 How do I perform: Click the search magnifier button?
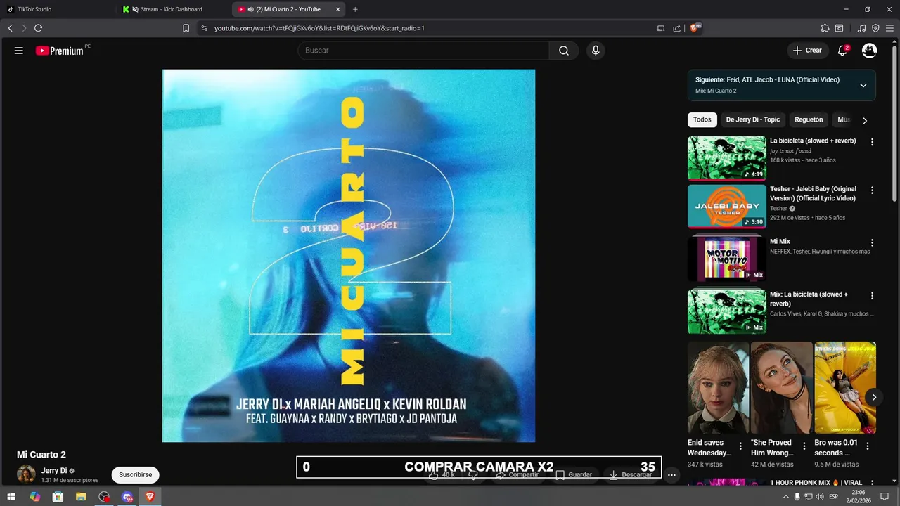[x=564, y=51]
